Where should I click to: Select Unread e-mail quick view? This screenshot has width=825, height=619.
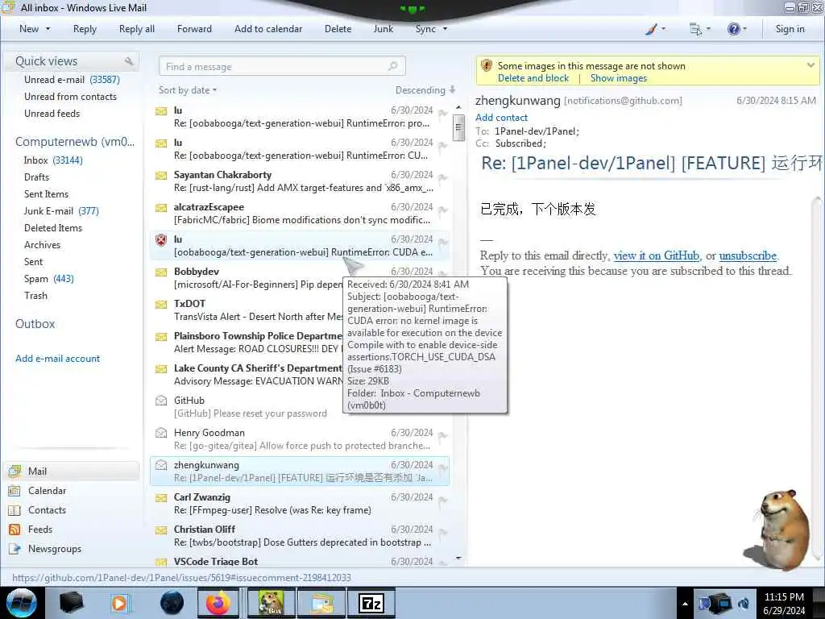(72, 80)
